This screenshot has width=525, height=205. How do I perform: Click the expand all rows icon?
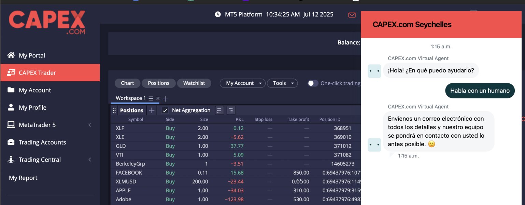pyautogui.click(x=219, y=110)
